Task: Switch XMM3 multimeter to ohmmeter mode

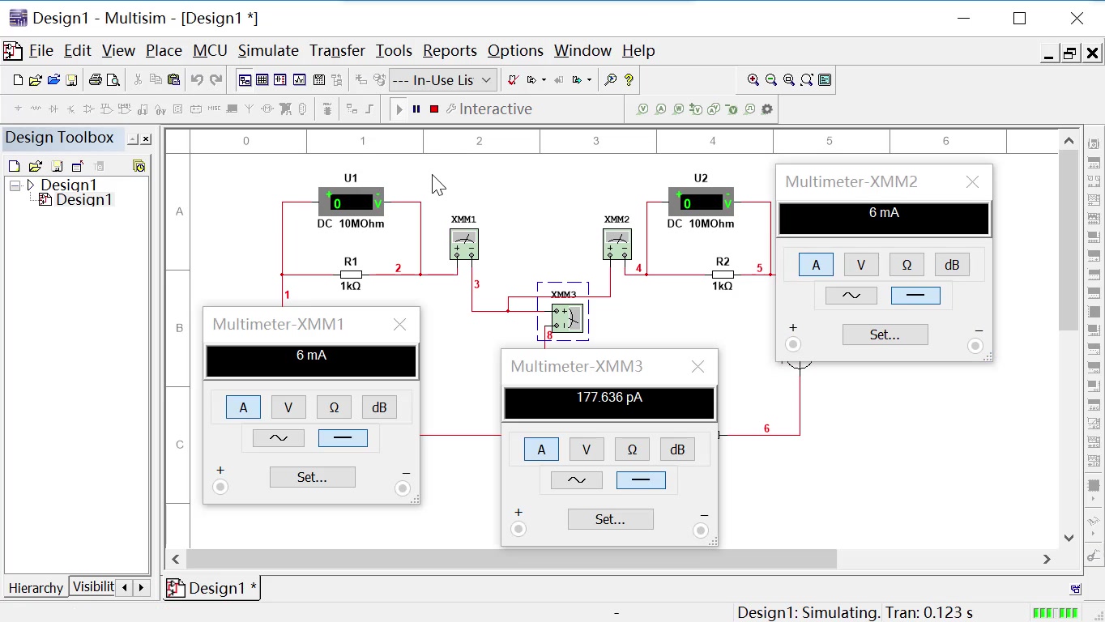Action: coord(632,449)
